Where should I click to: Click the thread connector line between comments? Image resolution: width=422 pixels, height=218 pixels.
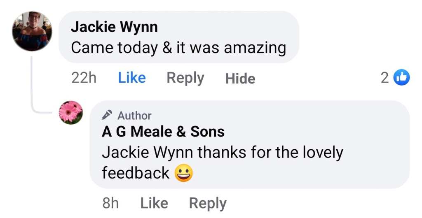tap(32, 86)
